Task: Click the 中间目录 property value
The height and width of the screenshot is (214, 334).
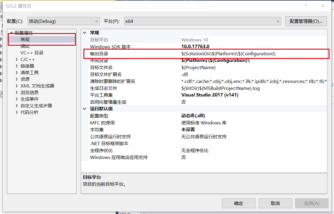Action: click(x=216, y=61)
